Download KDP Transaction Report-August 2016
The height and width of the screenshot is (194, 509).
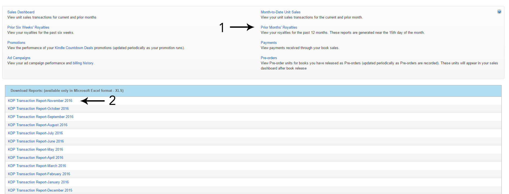point(38,125)
